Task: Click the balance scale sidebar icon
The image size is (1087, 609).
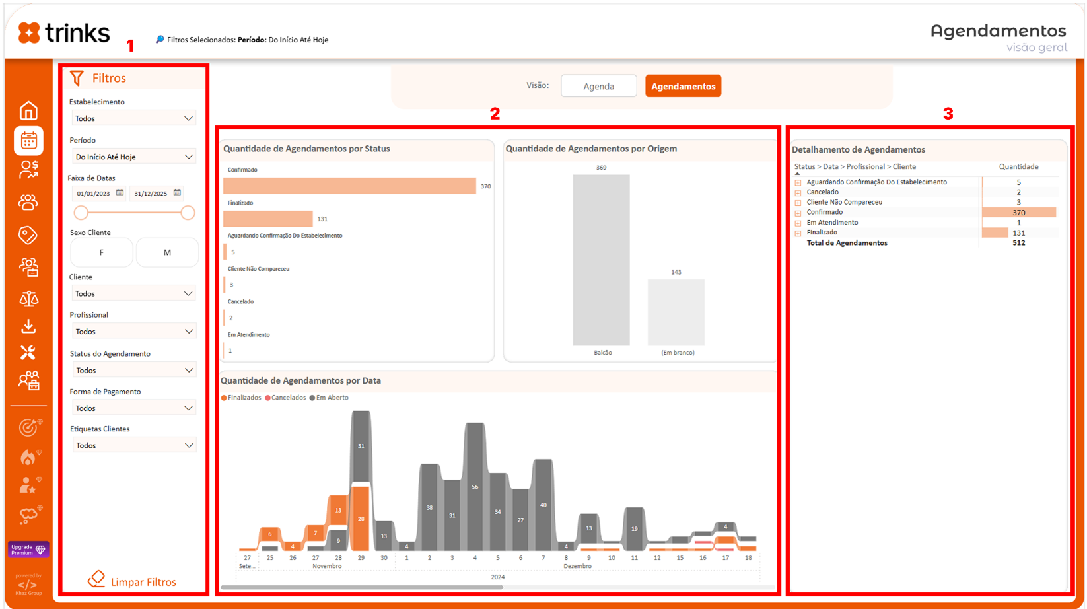Action: [28, 299]
